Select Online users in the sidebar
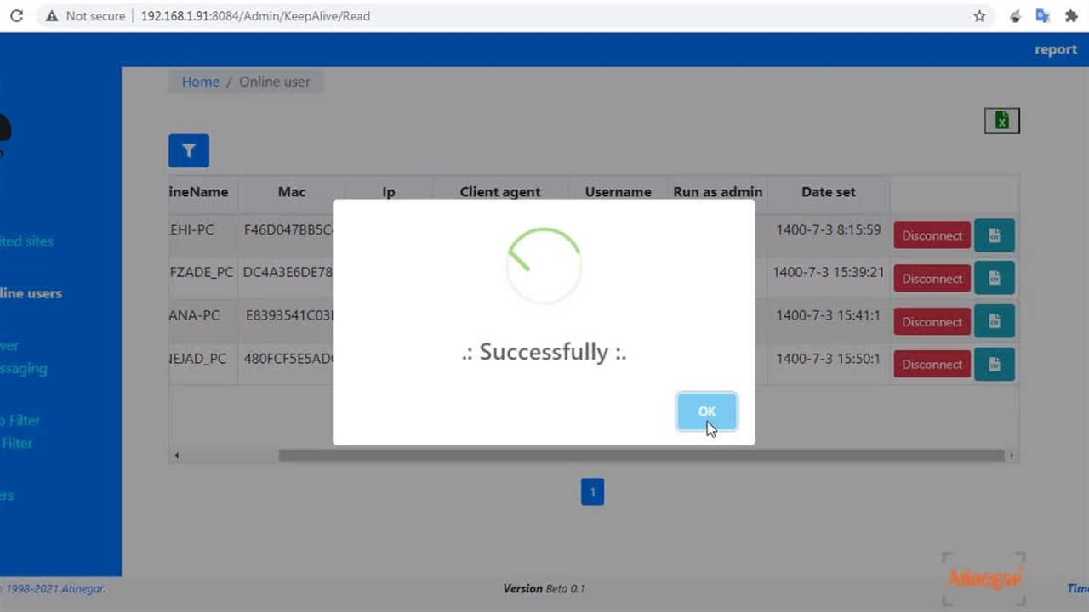 coord(31,293)
